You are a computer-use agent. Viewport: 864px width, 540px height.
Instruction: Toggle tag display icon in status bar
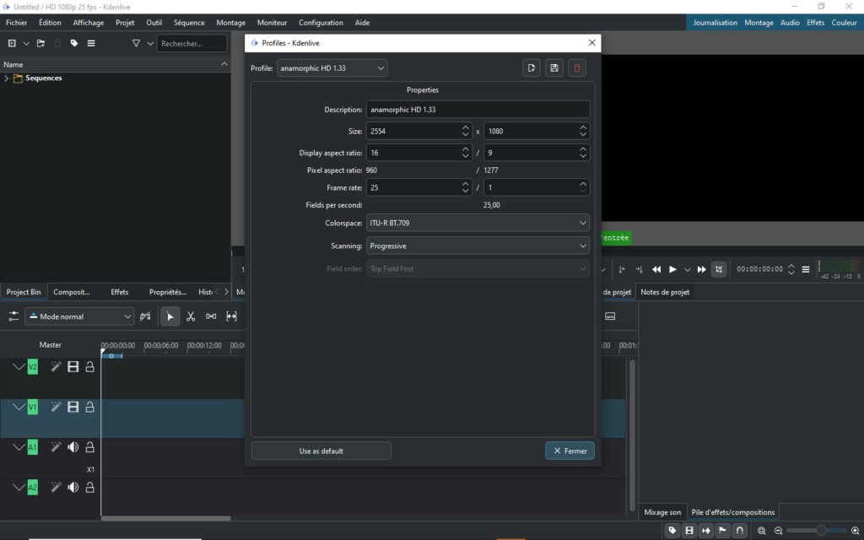(672, 531)
